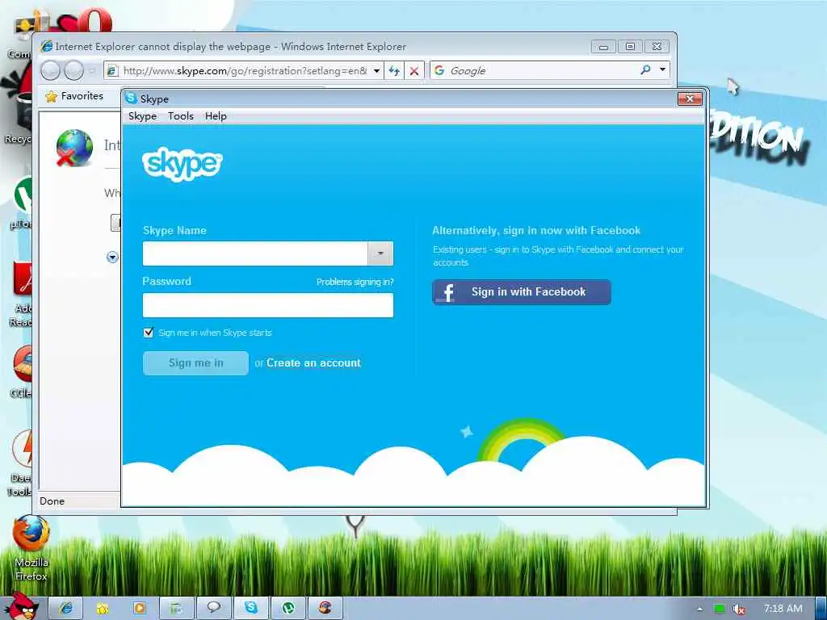The width and height of the screenshot is (827, 620).
Task: Open the IE address bar history dropdown
Action: click(x=376, y=71)
